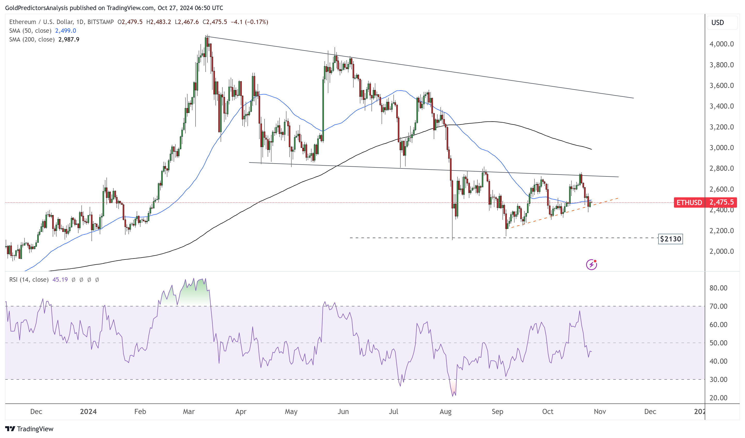Click the 50.00 RSI axis label
Screen dimensions: 745x438
718,343
